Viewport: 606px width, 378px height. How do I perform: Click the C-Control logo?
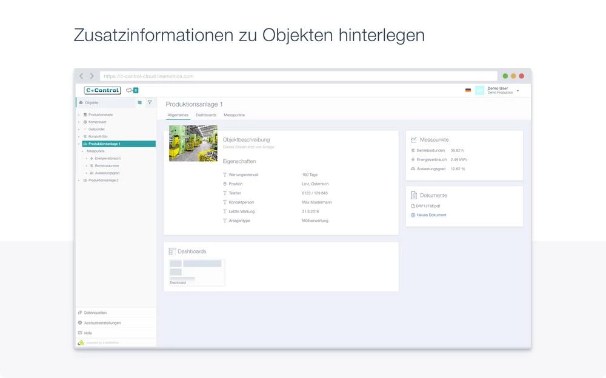point(102,90)
